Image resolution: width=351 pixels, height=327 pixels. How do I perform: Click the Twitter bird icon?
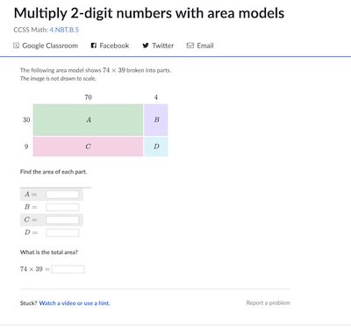(146, 46)
